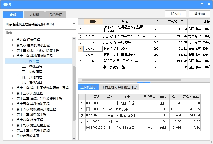This screenshot has width=213, height=144.
Task: Click row number 4 header in quota table
Action: tap(81, 49)
